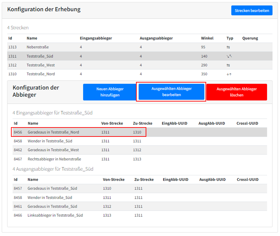
Task: Delete the selected Abbieger with the red button
Action: 237,92
